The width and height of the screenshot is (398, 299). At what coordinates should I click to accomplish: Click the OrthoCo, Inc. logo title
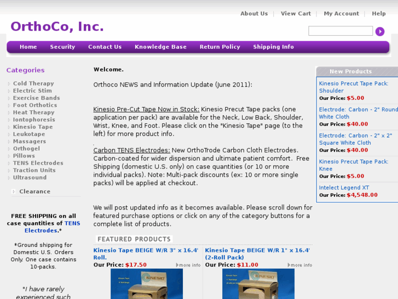pos(57,26)
